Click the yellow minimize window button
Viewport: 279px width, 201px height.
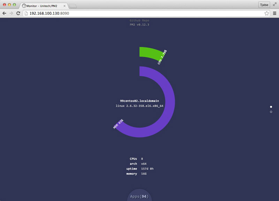[9, 5]
